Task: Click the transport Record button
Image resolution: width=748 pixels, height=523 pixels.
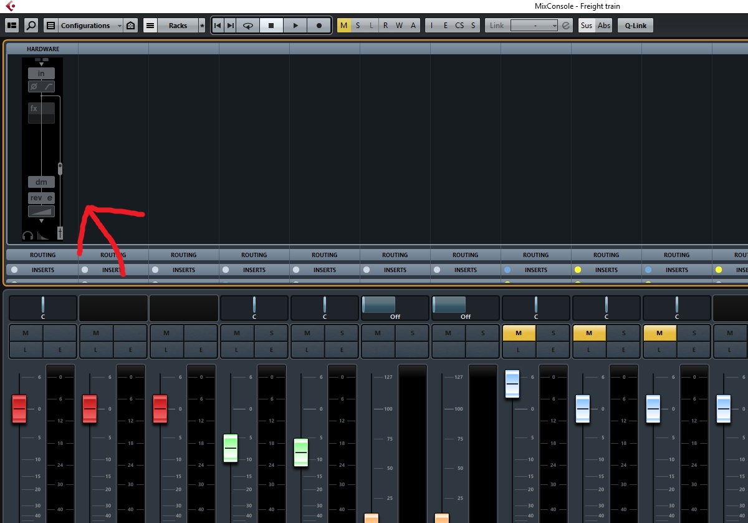Action: [x=319, y=26]
